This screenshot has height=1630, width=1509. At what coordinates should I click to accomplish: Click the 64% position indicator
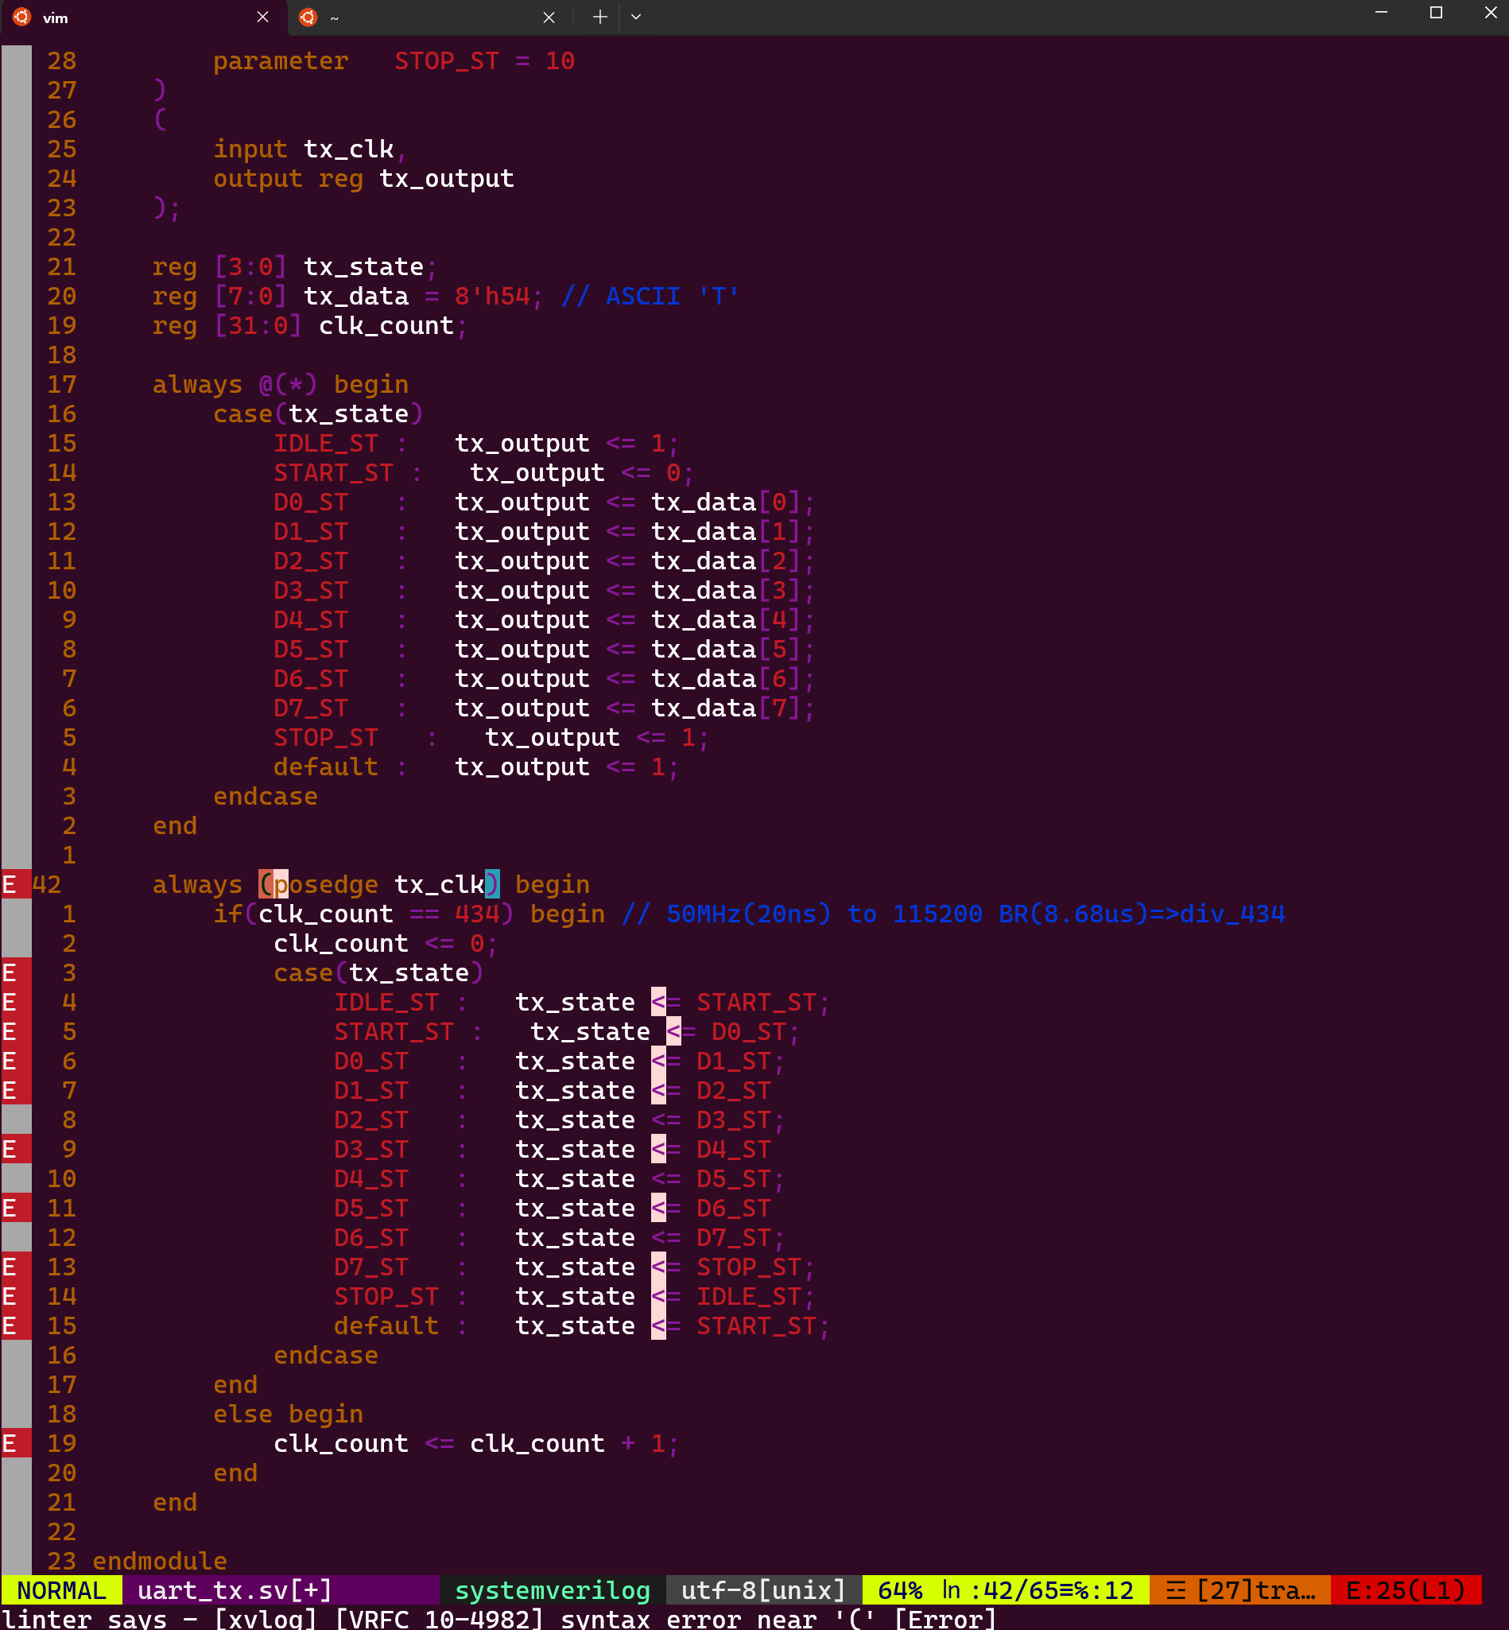coord(900,1590)
